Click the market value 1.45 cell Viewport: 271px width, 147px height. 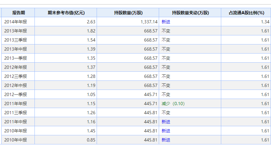pyautogui.click(x=66, y=131)
